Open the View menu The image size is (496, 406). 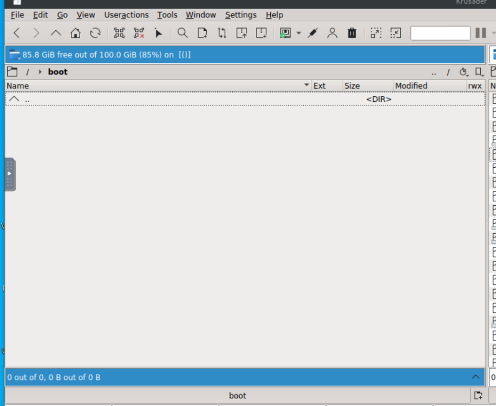[x=86, y=15]
